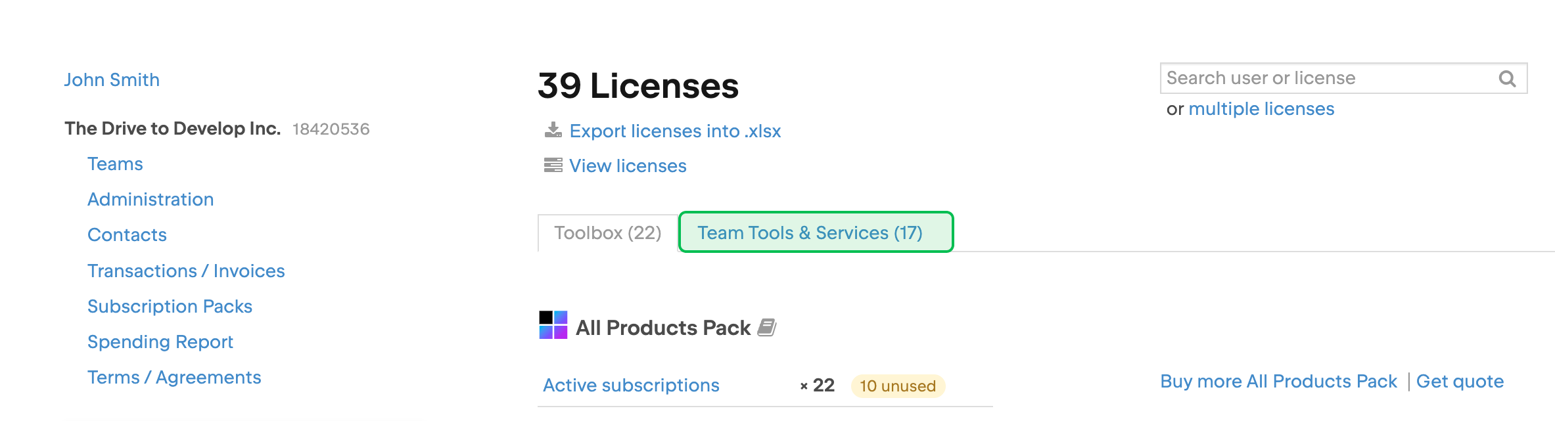Switch to the Team Tools & Services tab
Image resolution: width=1555 pixels, height=421 pixels.
(x=812, y=232)
